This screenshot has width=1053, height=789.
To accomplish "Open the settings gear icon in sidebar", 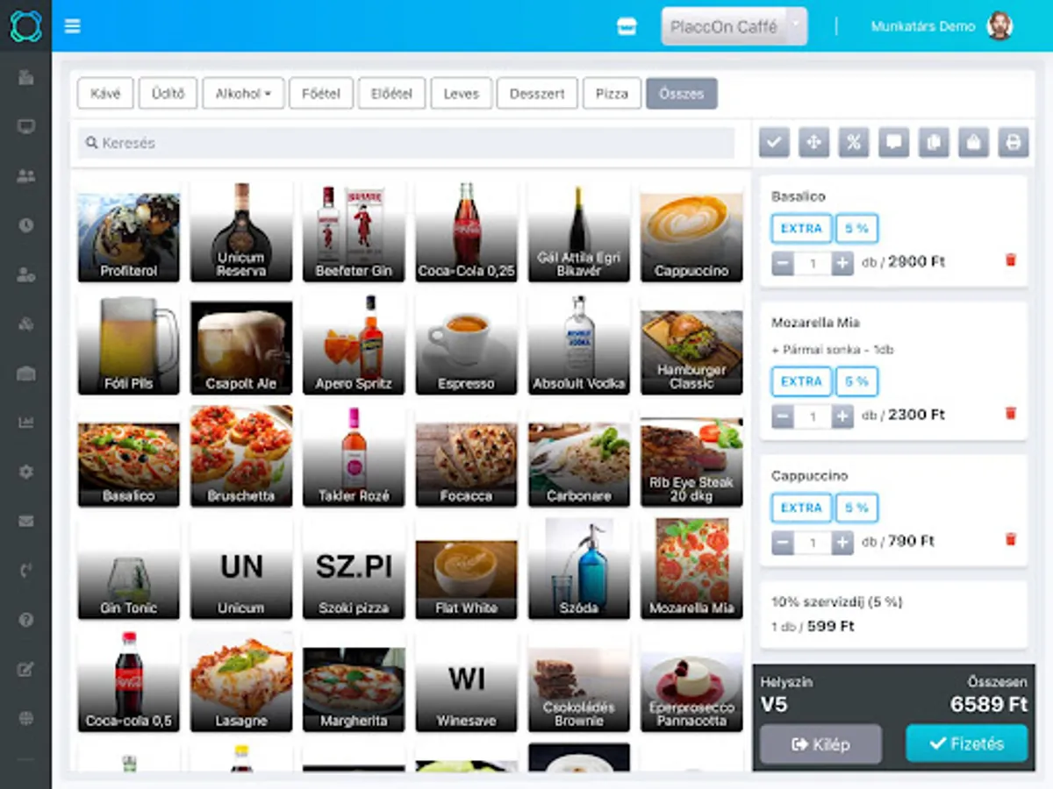I will (x=25, y=472).
